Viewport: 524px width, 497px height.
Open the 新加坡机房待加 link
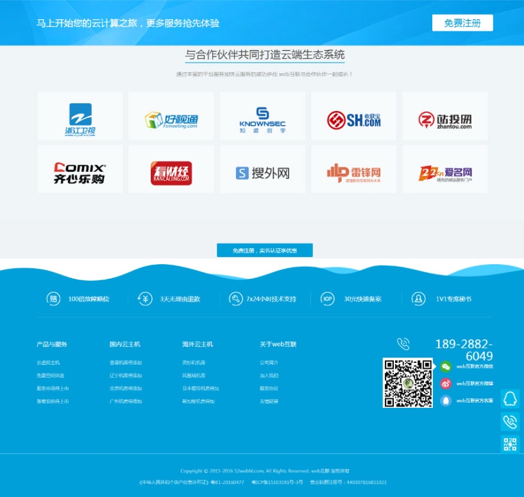click(199, 401)
